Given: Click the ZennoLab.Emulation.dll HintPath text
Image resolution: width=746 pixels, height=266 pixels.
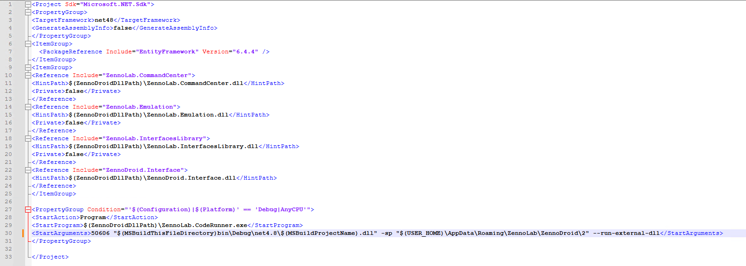Looking at the screenshot, I should (x=149, y=115).
